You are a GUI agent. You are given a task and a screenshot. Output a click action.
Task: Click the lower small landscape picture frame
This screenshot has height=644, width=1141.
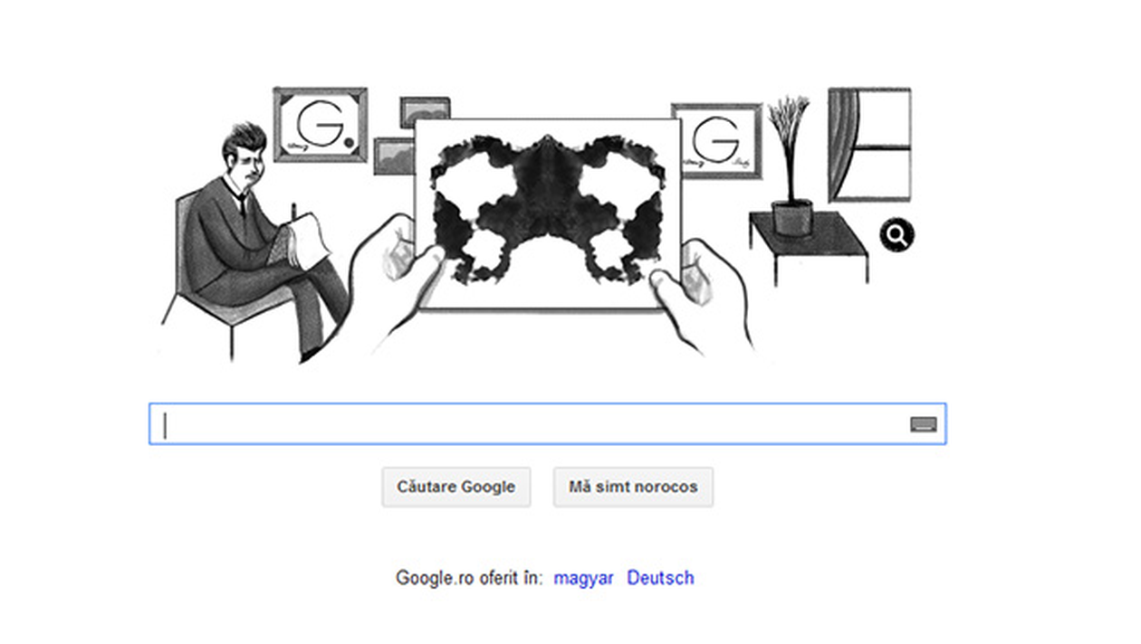click(394, 156)
